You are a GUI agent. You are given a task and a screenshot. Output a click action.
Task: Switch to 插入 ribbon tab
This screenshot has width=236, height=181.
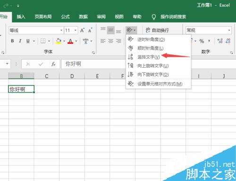pos(21,16)
